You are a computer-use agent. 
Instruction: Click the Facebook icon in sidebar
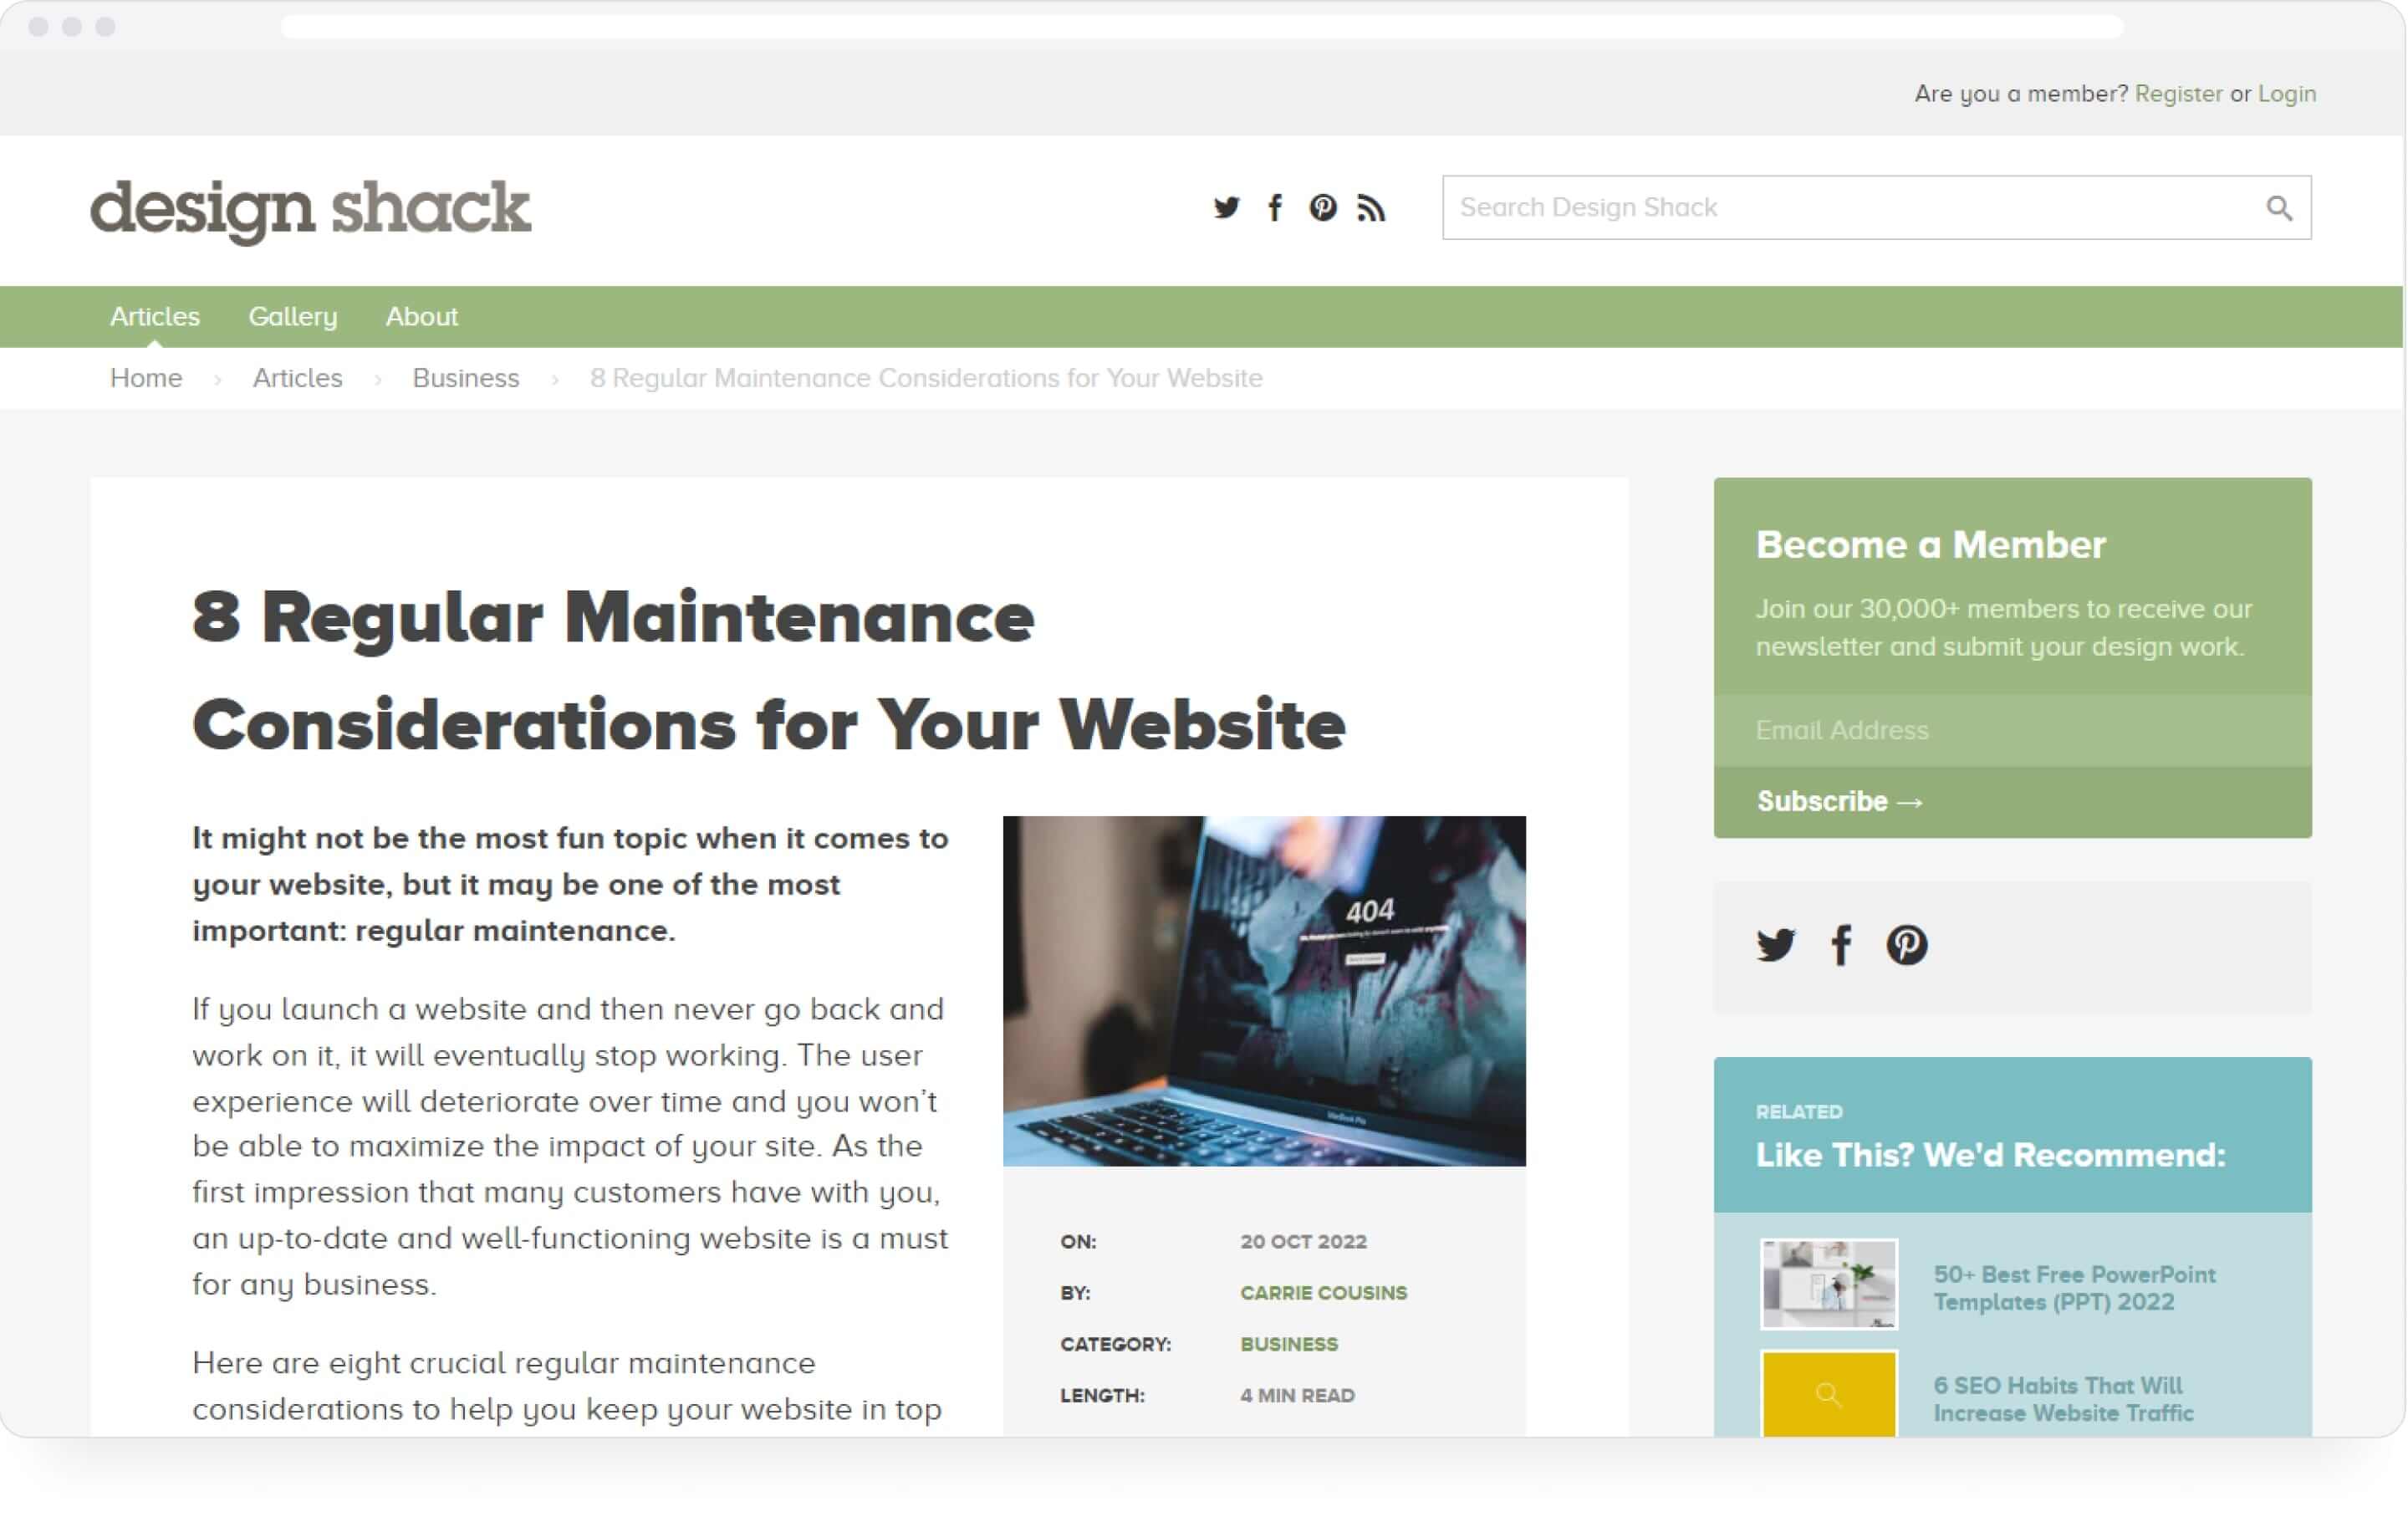[x=1840, y=945]
